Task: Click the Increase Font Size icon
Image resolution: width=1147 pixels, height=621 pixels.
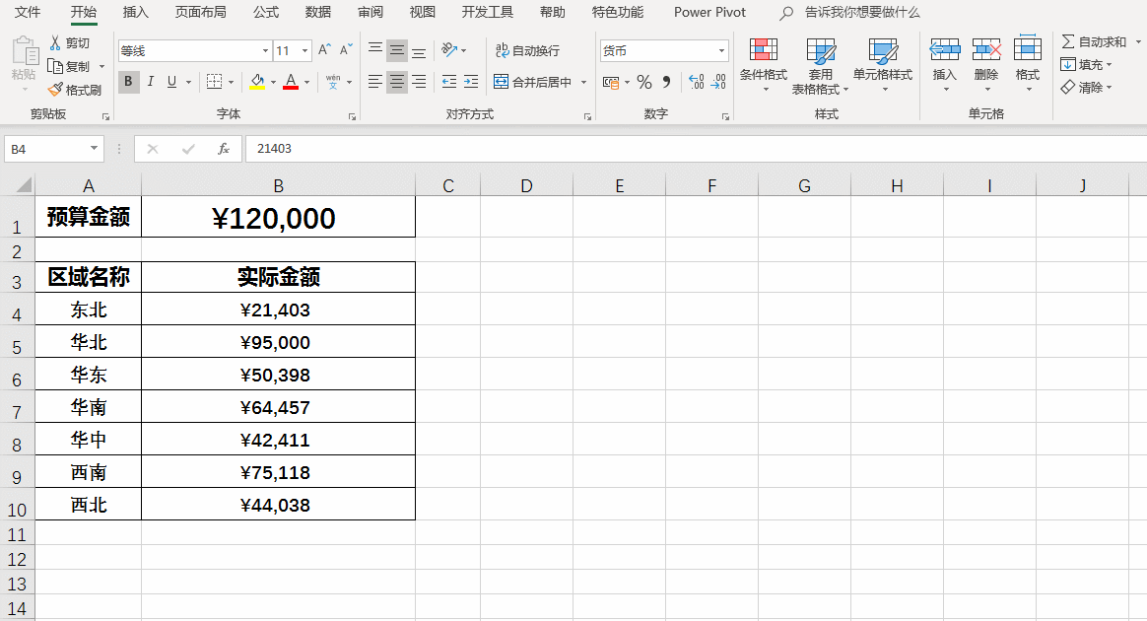Action: tap(324, 49)
